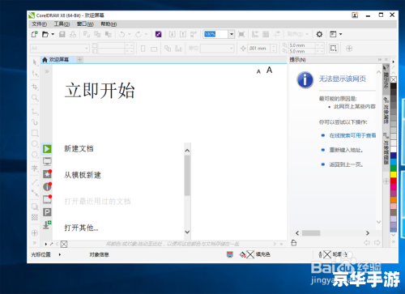This screenshot has height=294, width=405.
Task: Select the red swatch in the color palette
Action: click(x=394, y=181)
